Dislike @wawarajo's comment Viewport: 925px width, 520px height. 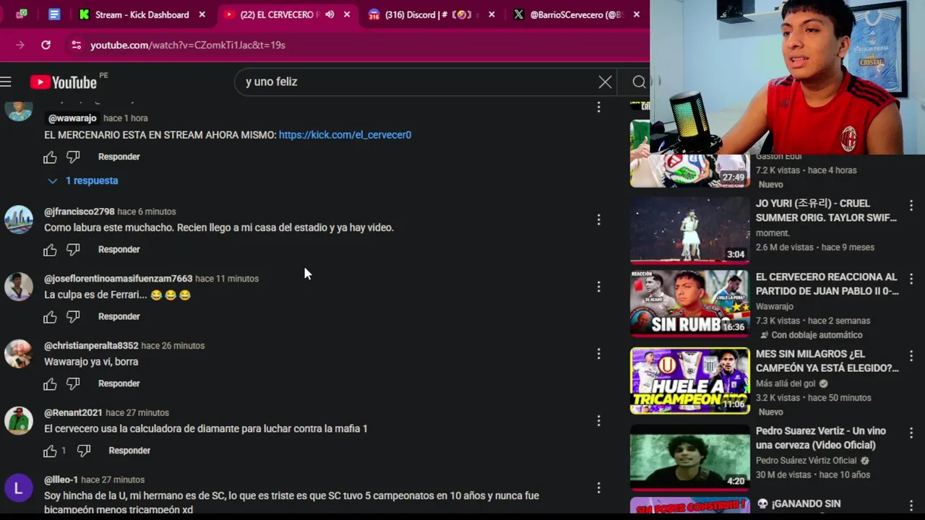click(73, 157)
